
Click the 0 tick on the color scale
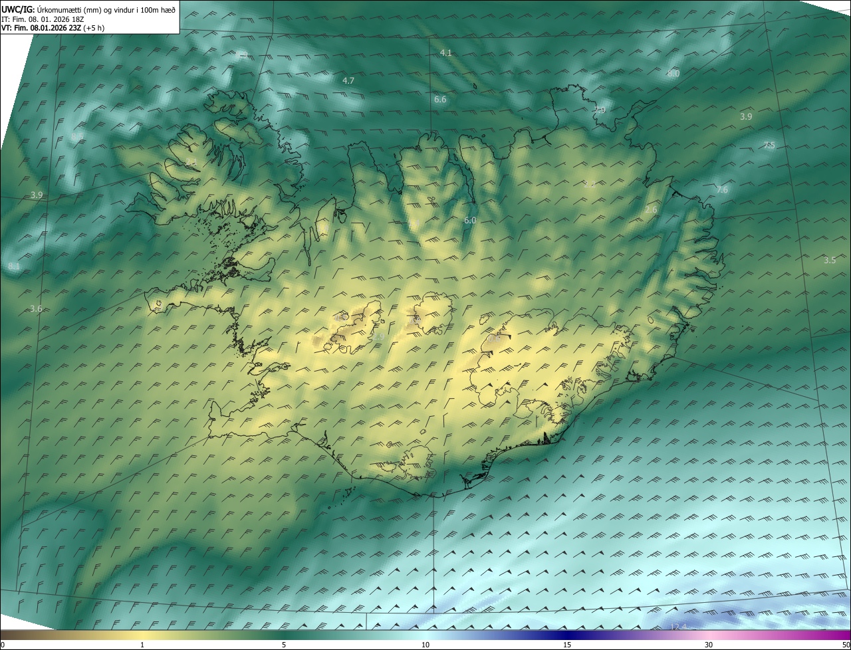tap(3, 645)
